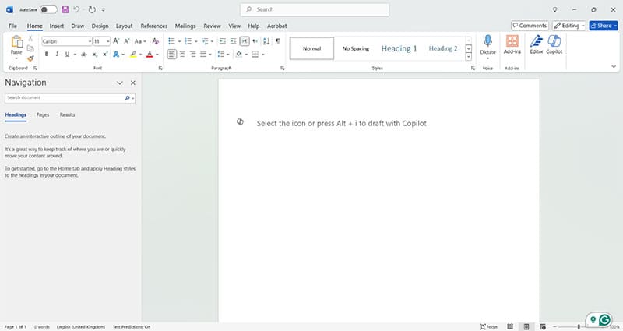Switch to the Design tab

pos(100,26)
